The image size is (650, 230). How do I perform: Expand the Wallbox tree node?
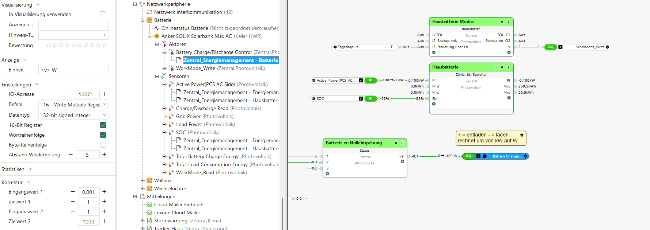pos(142,180)
